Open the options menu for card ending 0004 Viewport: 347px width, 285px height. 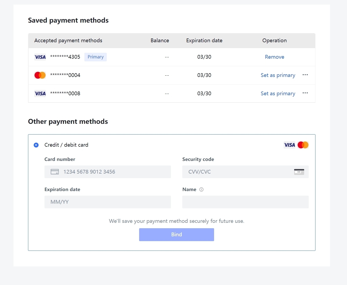click(x=305, y=75)
